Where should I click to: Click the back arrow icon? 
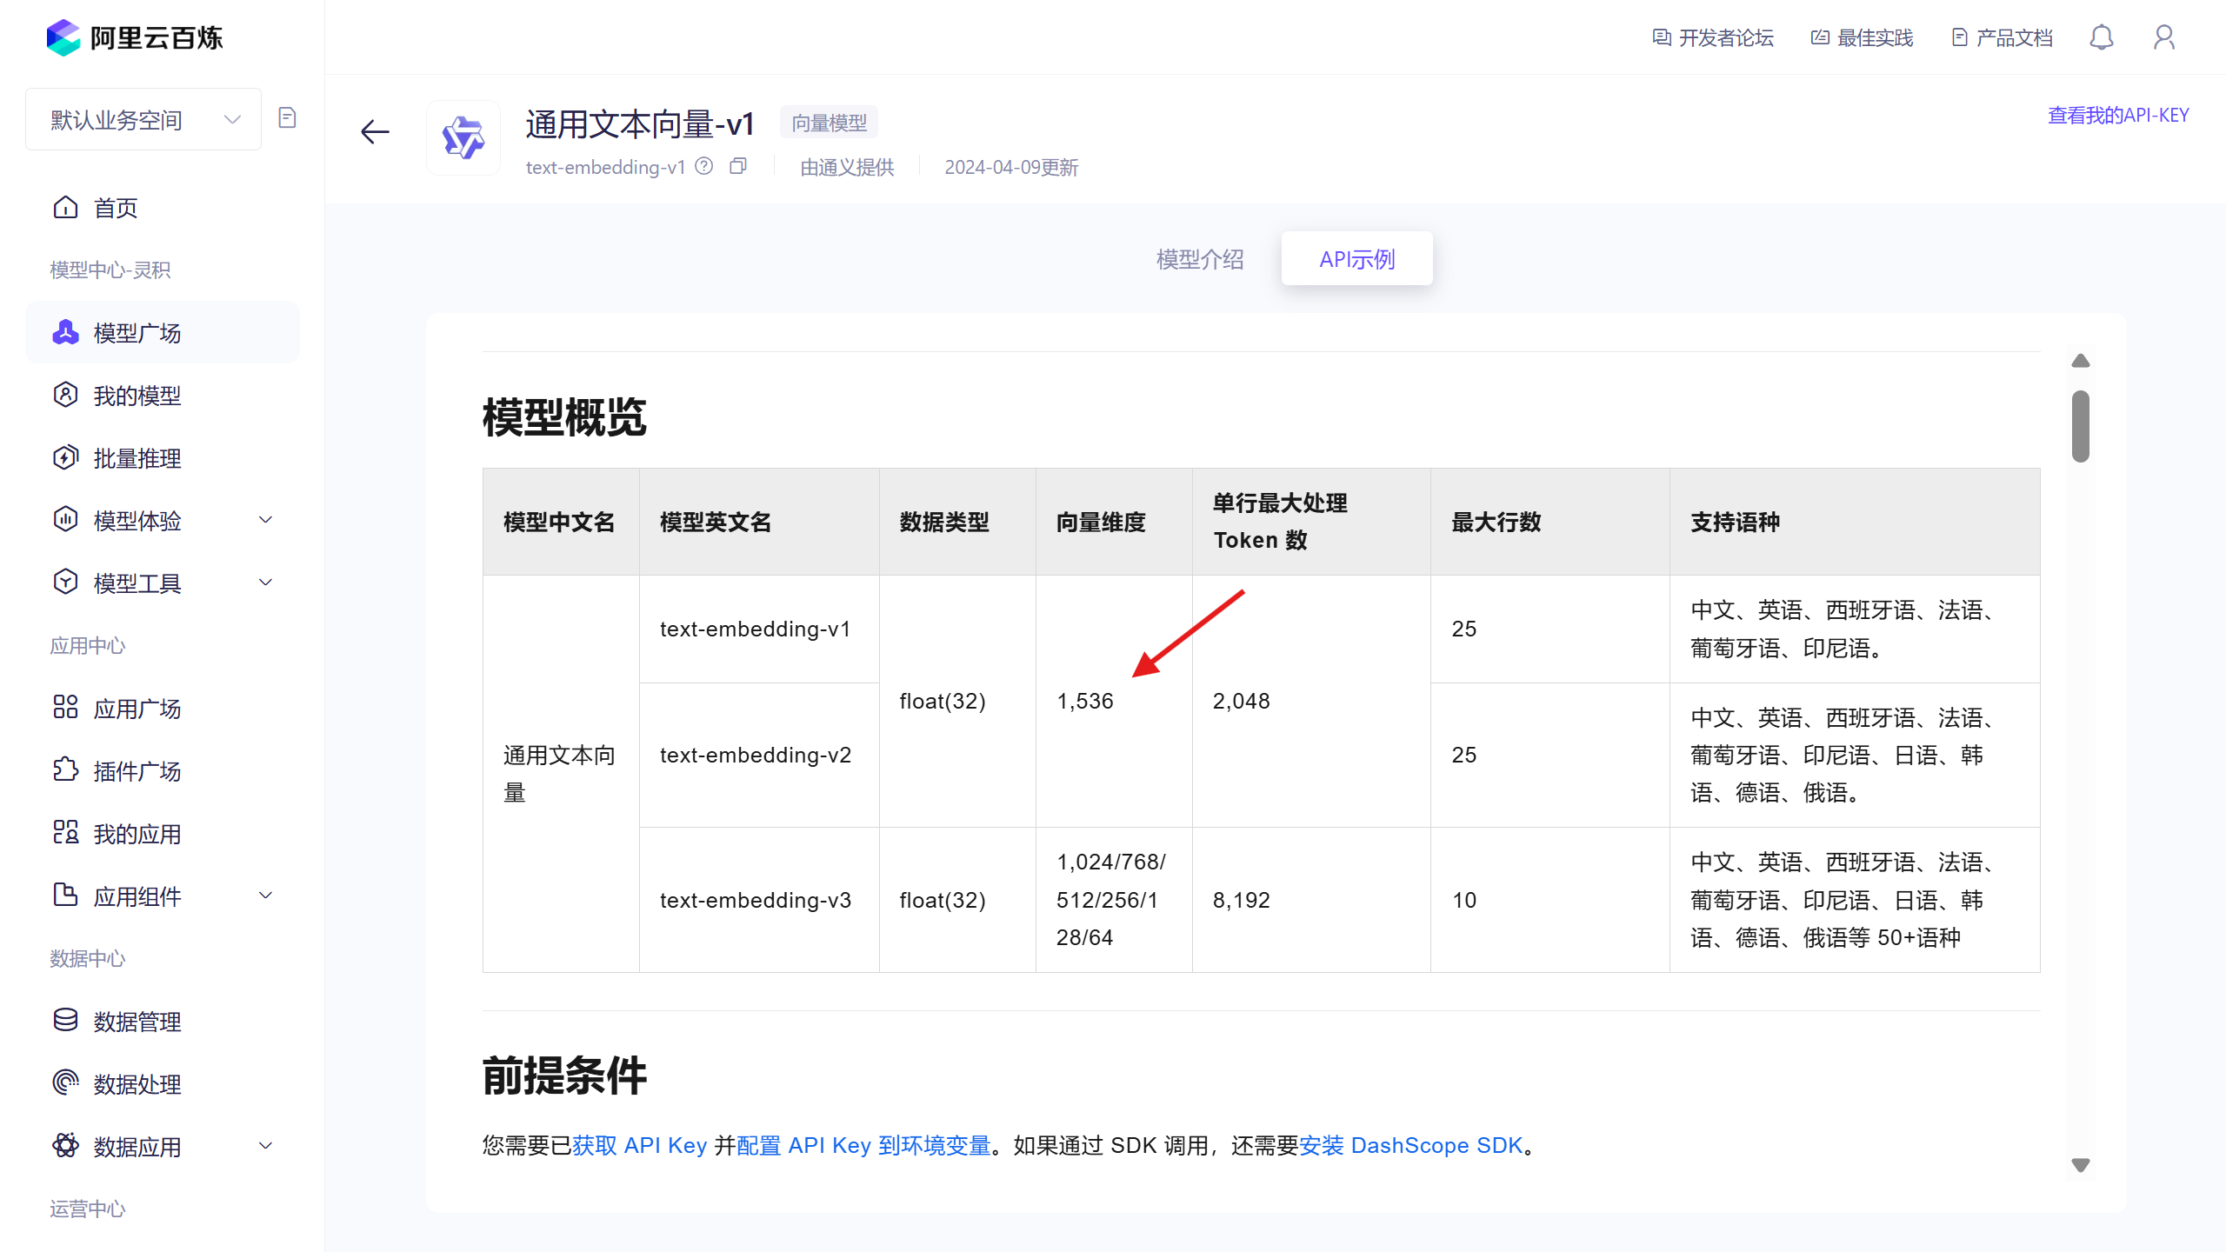point(375,132)
